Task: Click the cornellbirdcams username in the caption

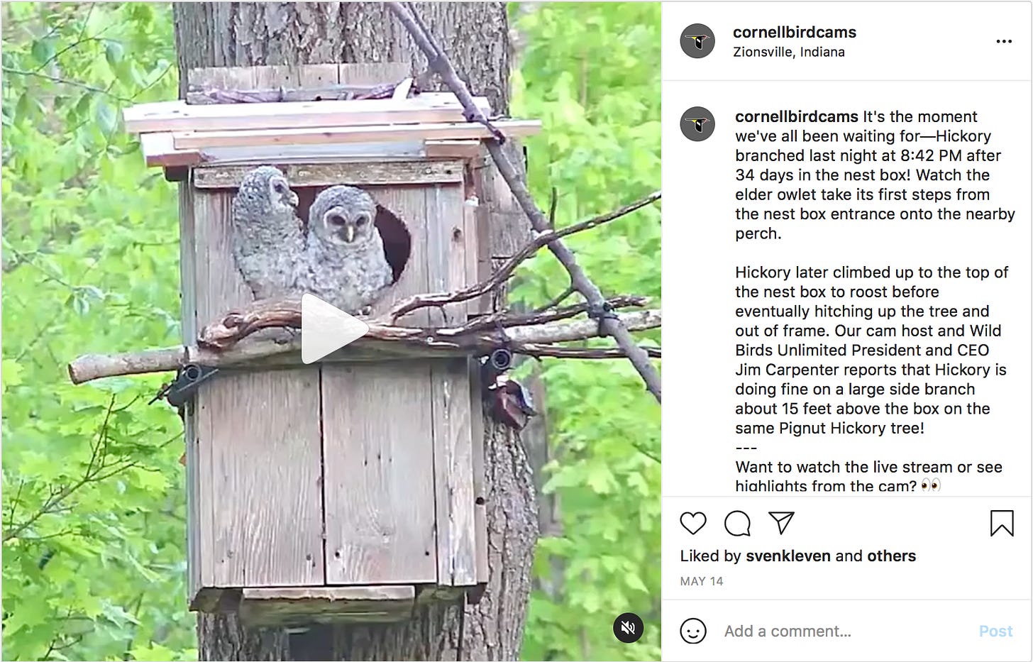Action: click(x=797, y=116)
